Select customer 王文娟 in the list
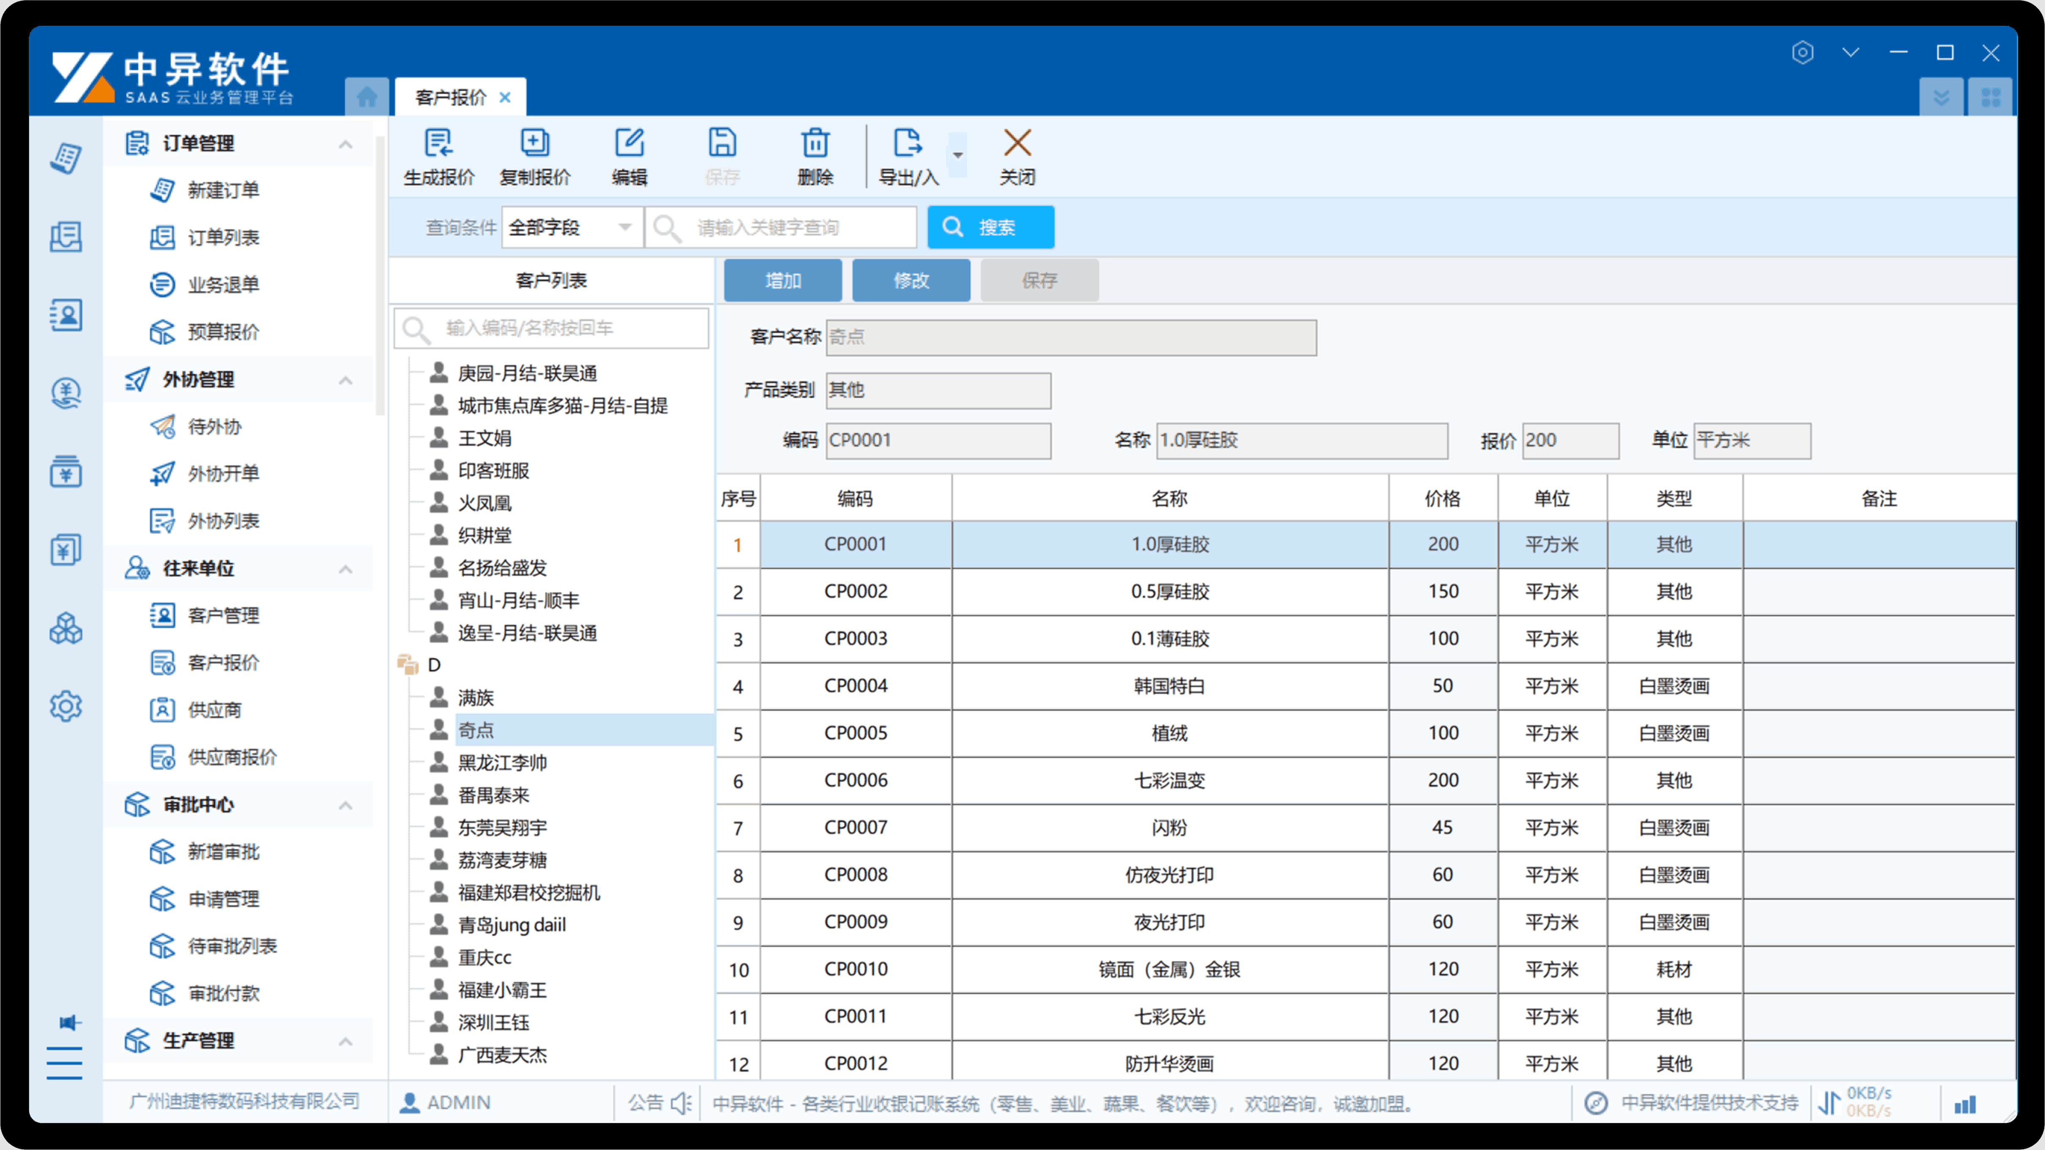The width and height of the screenshot is (2045, 1150). tap(484, 438)
